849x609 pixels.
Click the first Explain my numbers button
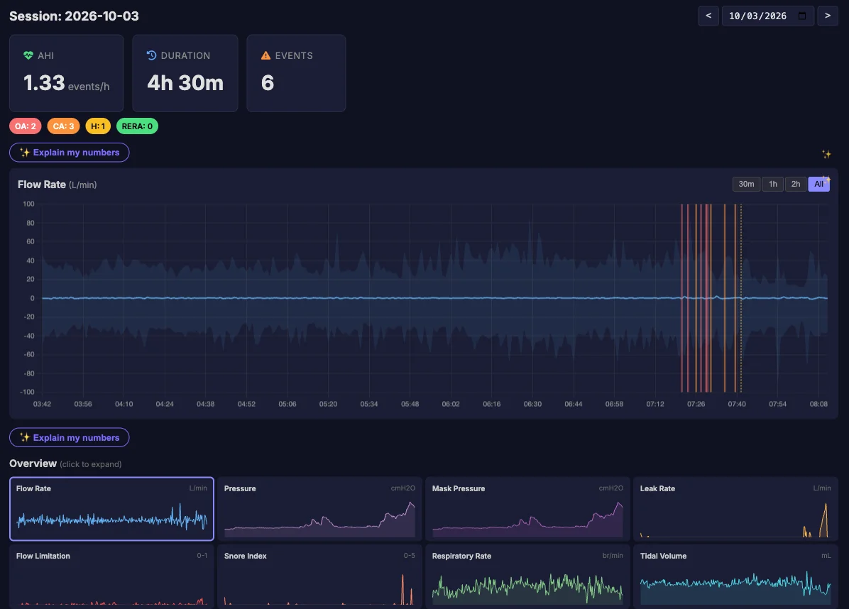70,152
